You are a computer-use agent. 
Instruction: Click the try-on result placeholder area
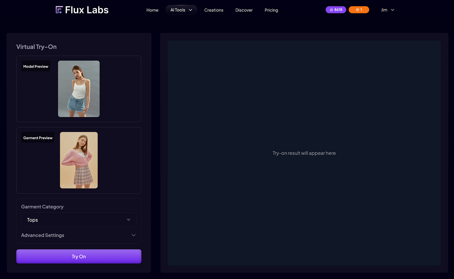(304, 153)
